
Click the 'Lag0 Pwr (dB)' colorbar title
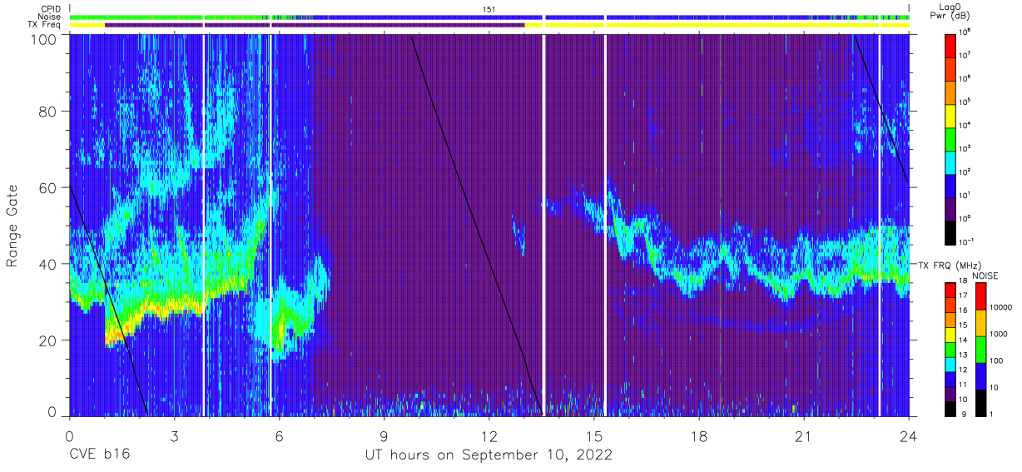click(x=950, y=12)
